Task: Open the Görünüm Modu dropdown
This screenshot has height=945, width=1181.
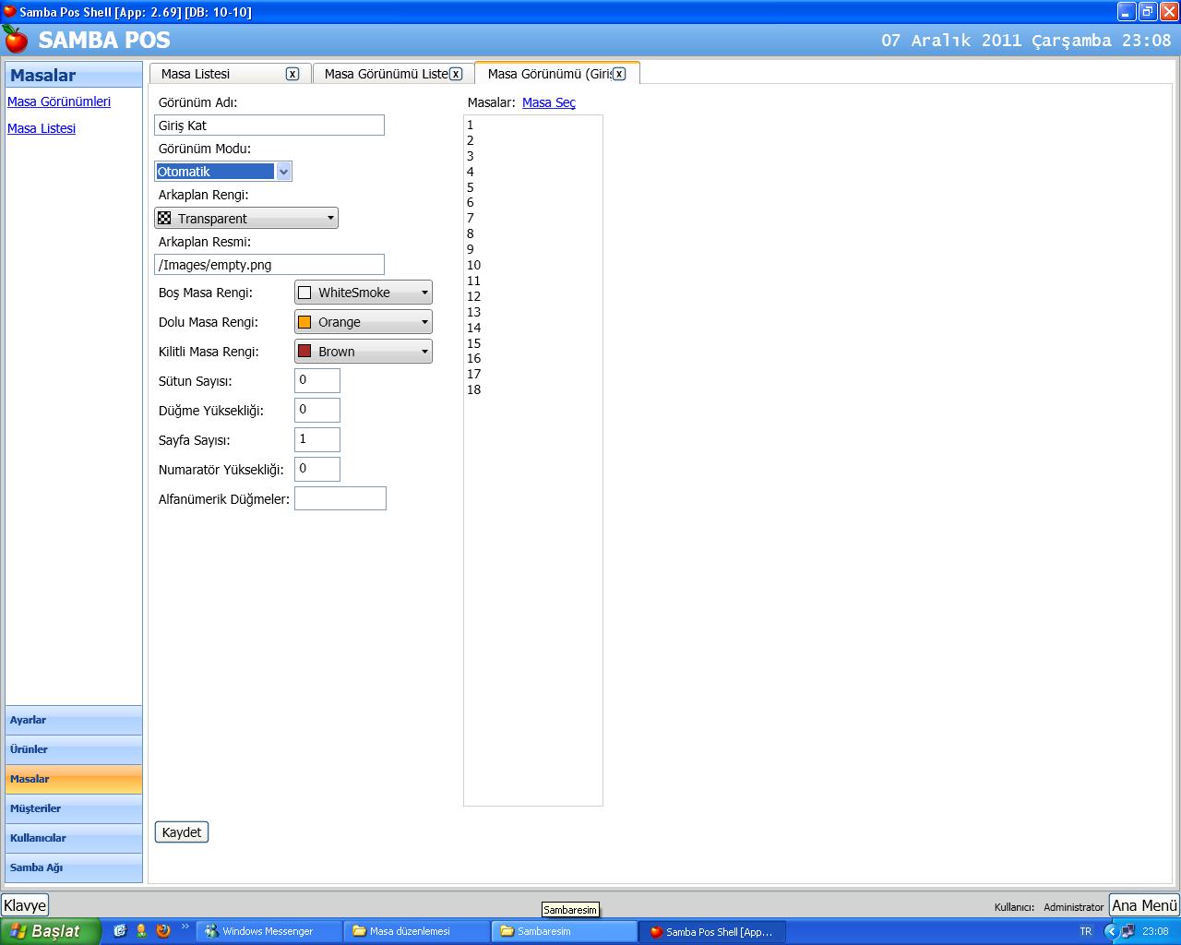Action: pyautogui.click(x=284, y=172)
